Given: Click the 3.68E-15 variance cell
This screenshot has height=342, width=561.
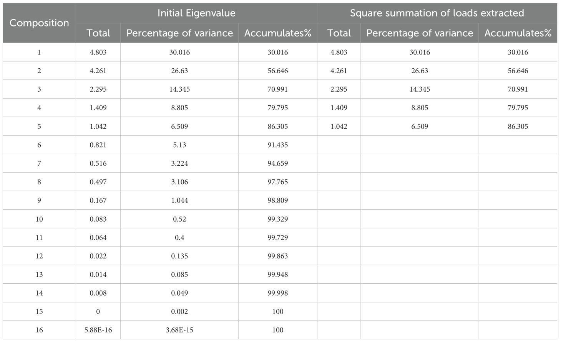Looking at the screenshot, I should pos(179,330).
